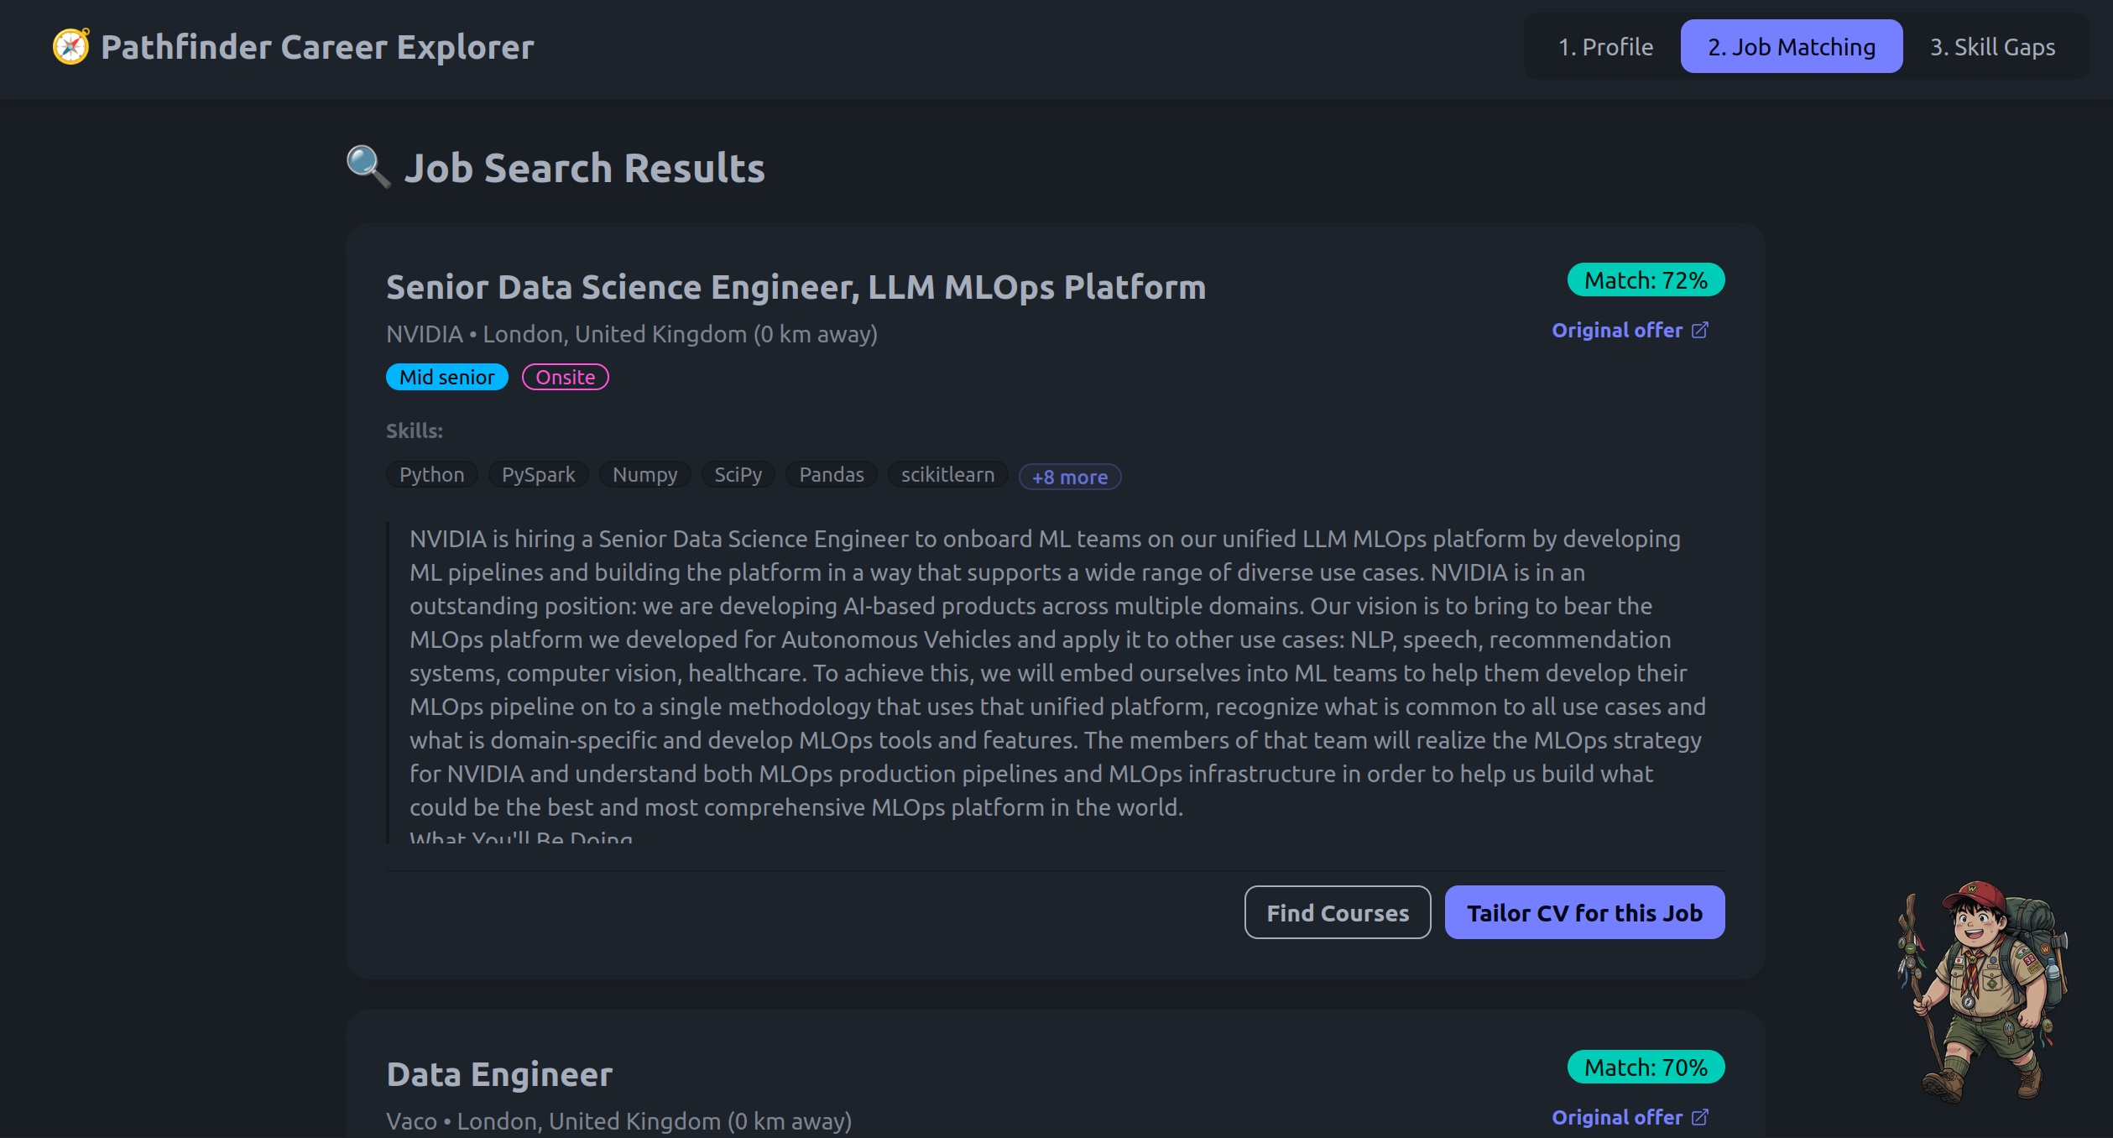Click Find Courses for the NVIDIA job
The width and height of the screenshot is (2113, 1138).
point(1338,913)
